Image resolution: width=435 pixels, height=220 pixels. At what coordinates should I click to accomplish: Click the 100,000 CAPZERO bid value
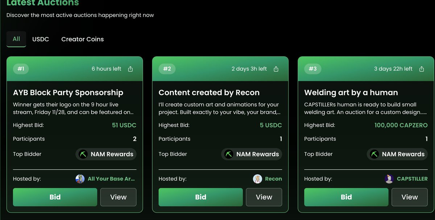(401, 125)
